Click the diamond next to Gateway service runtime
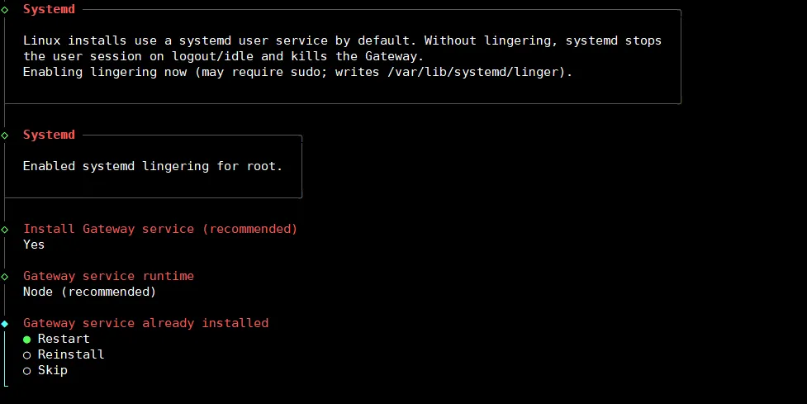 point(5,276)
